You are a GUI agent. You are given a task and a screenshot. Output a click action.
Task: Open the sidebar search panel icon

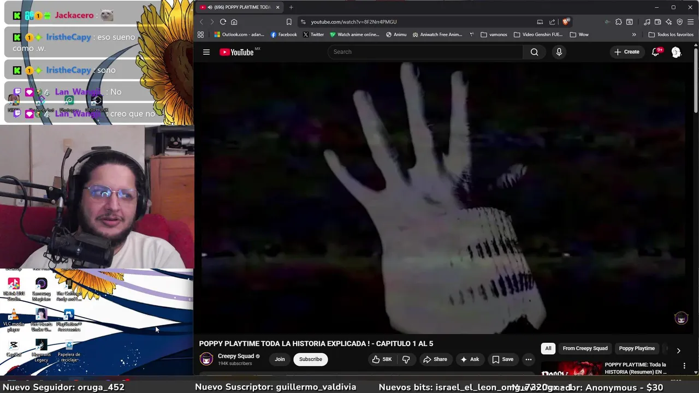(629, 22)
